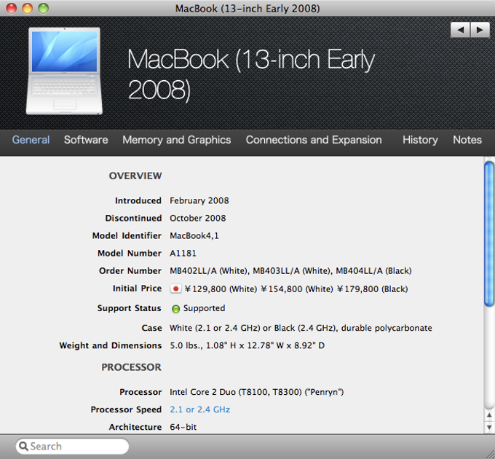This screenshot has height=459, width=495.
Task: Click the 5.0 lbs. weight and dimensions value
Action: point(247,345)
